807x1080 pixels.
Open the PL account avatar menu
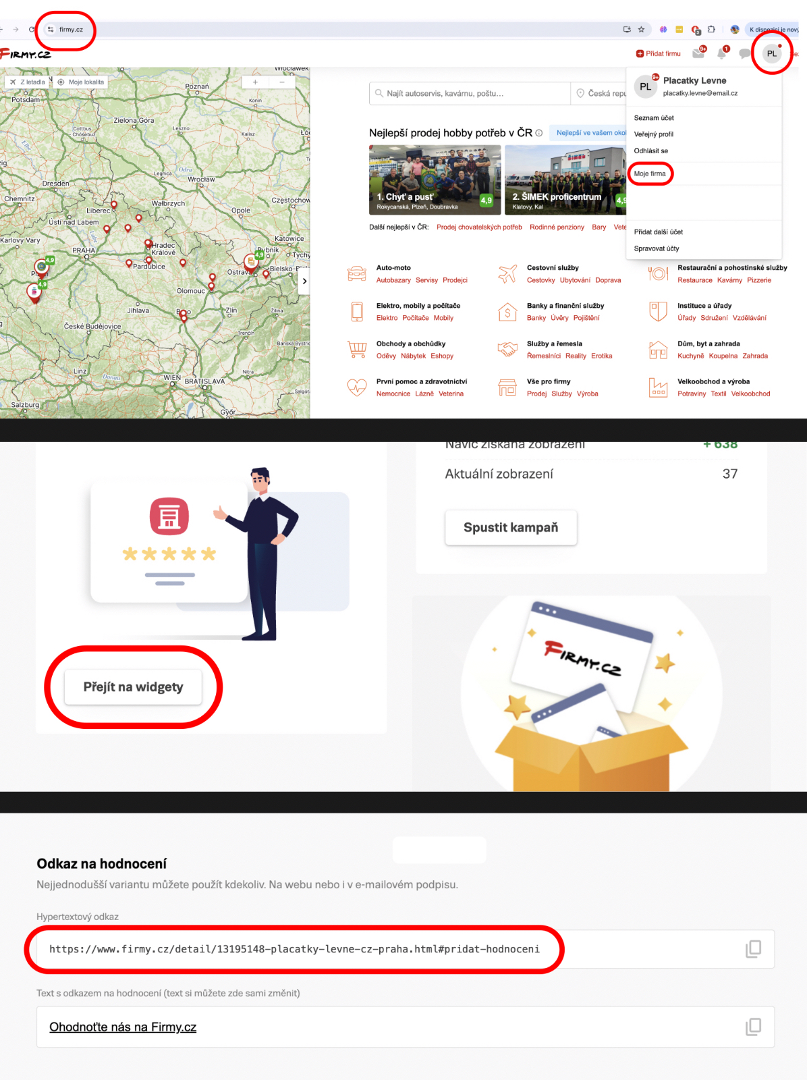[771, 53]
